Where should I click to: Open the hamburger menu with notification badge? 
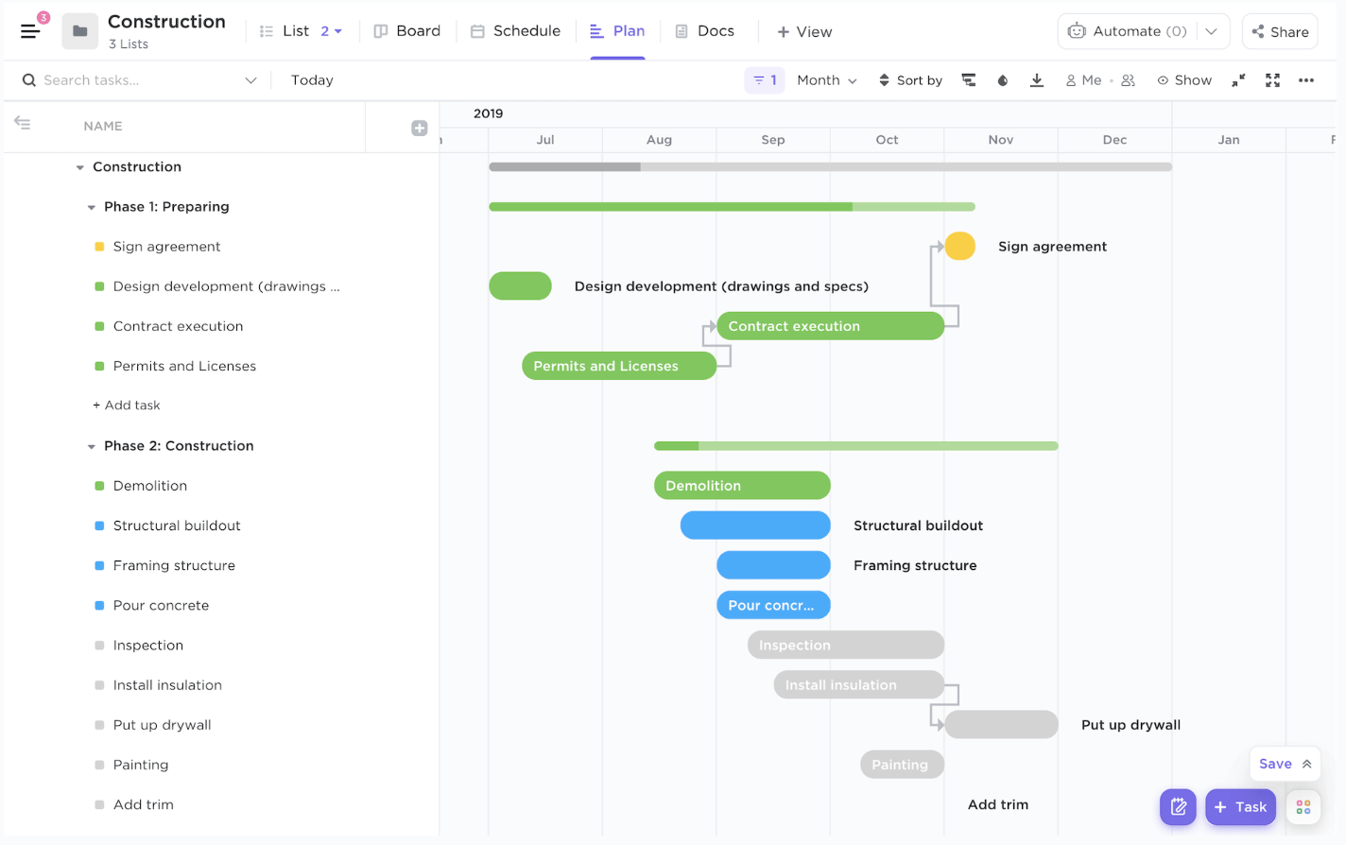point(30,31)
